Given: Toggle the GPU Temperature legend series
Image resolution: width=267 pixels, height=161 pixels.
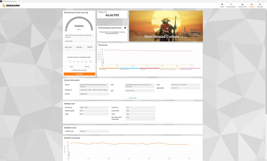Looking at the screenshot, I should tap(129, 69).
